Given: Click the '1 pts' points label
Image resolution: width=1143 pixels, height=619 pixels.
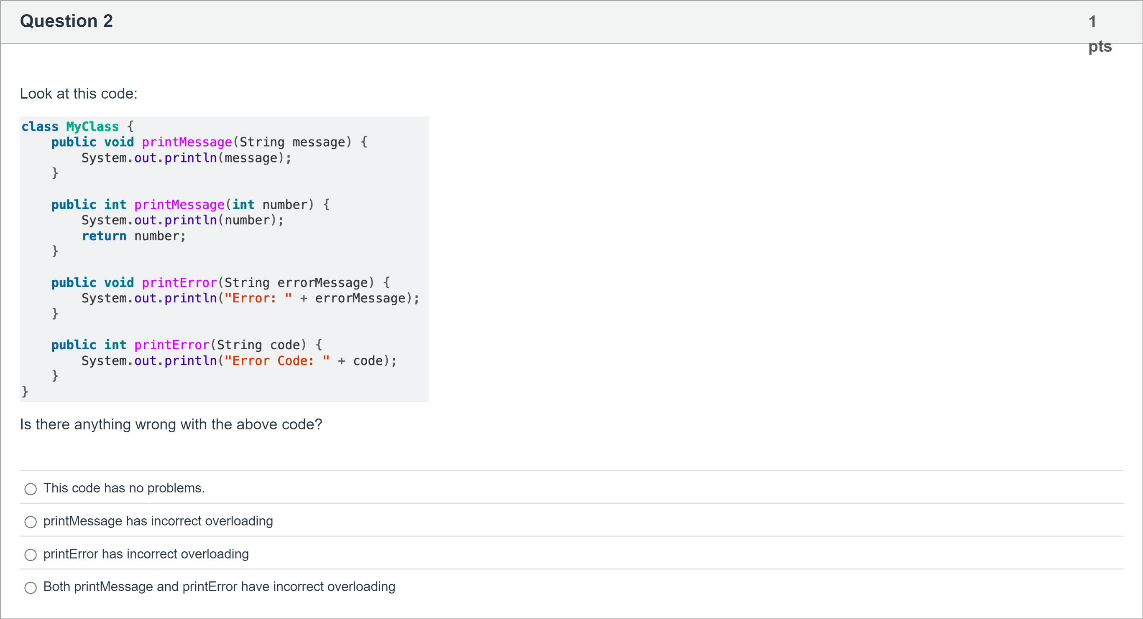Looking at the screenshot, I should coord(1100,34).
